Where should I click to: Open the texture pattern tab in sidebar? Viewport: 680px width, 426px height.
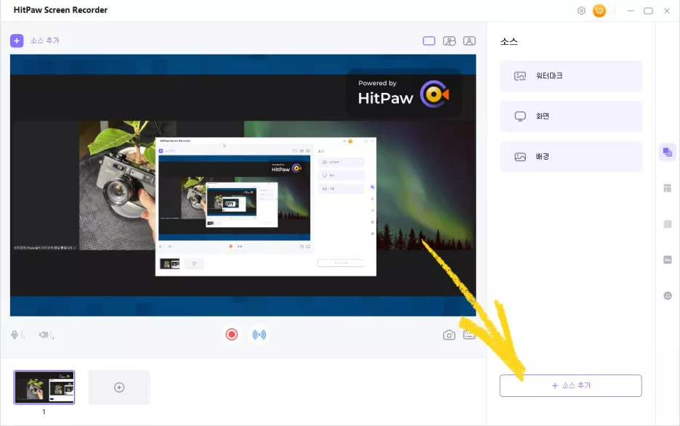pyautogui.click(x=668, y=224)
